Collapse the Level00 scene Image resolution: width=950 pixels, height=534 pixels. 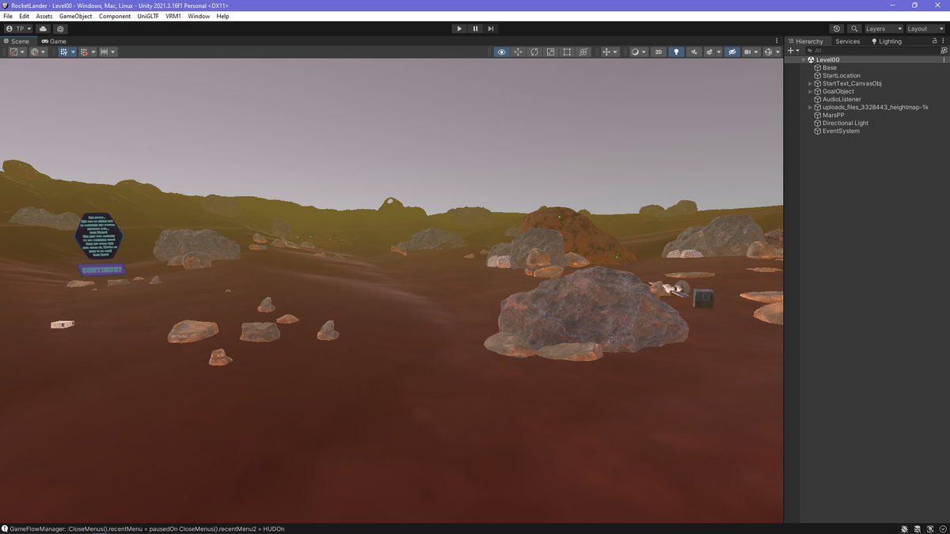[x=804, y=59]
